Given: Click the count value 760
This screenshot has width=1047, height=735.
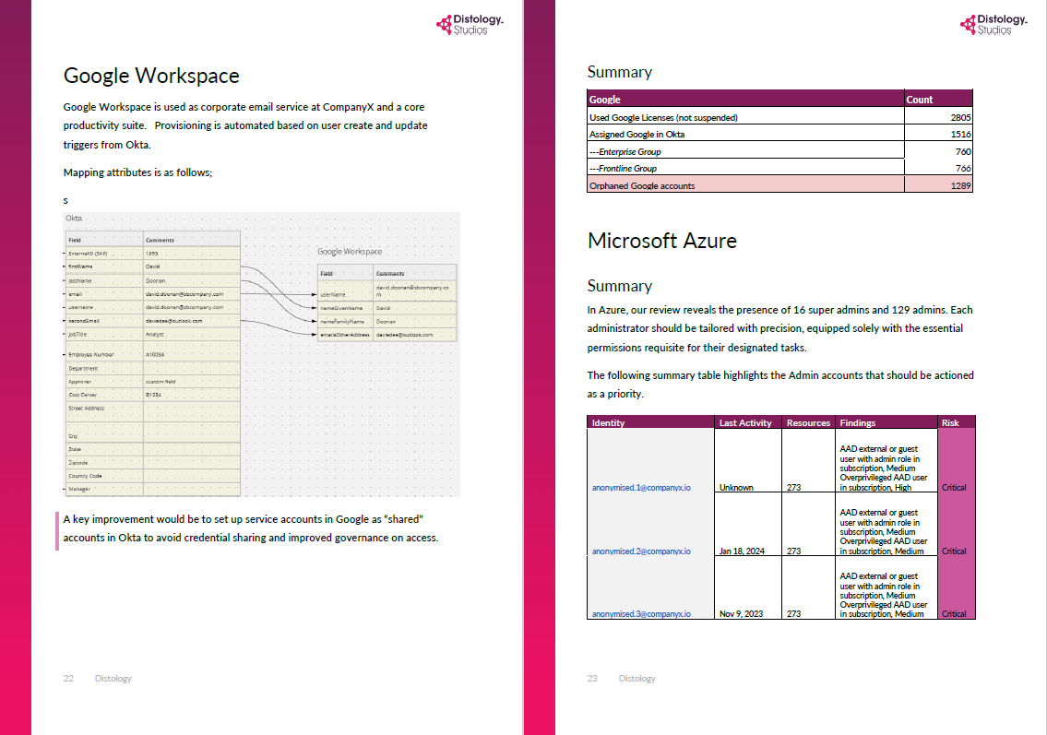Looking at the screenshot, I should point(963,151).
